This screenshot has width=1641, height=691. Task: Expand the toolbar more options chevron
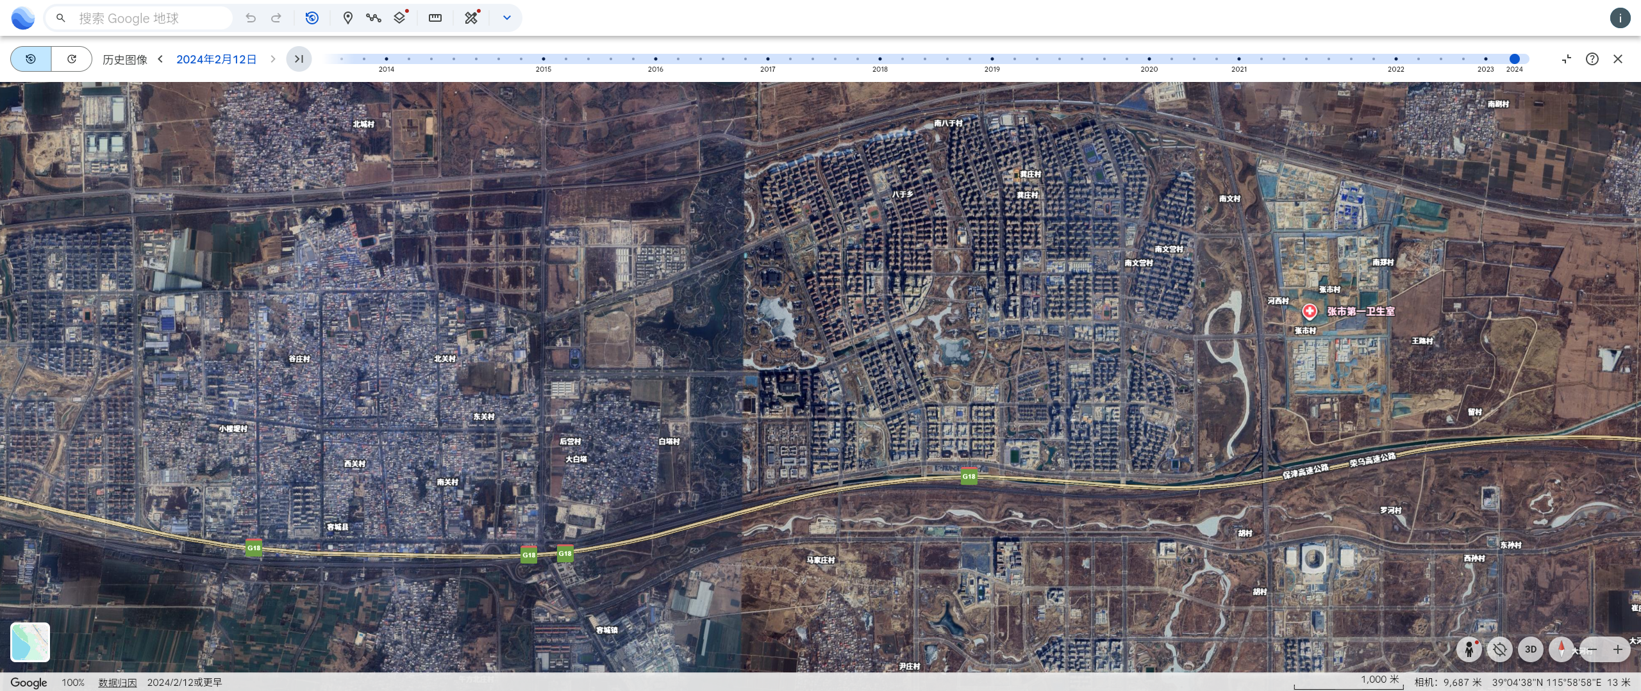point(506,18)
